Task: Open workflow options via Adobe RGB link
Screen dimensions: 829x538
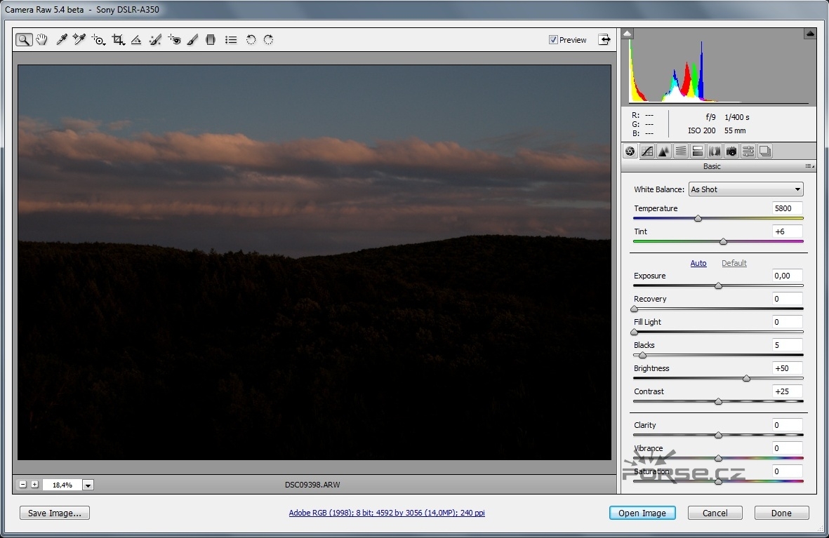Action: (387, 513)
